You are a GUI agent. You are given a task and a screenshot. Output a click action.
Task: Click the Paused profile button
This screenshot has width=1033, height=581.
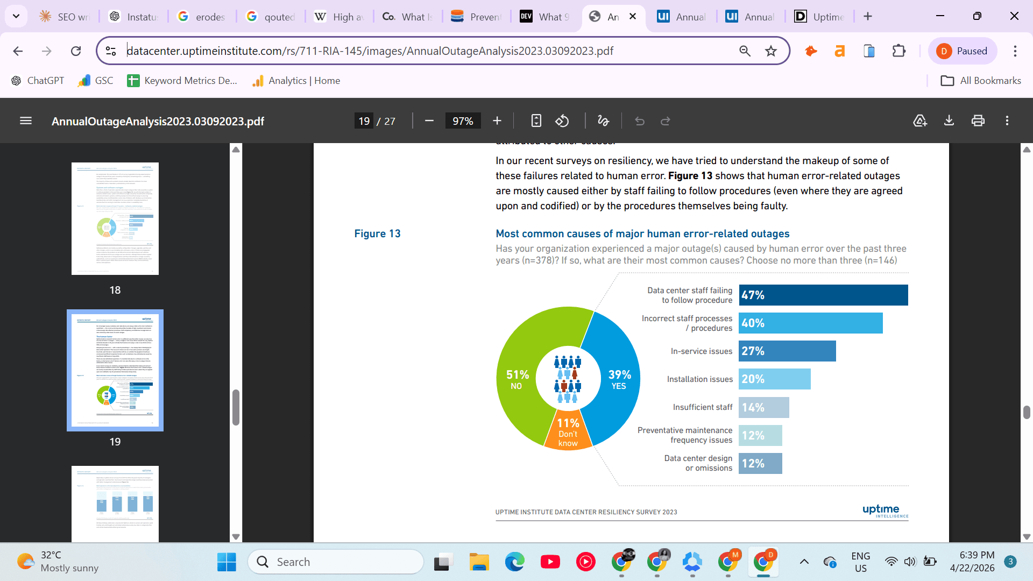[x=963, y=51]
